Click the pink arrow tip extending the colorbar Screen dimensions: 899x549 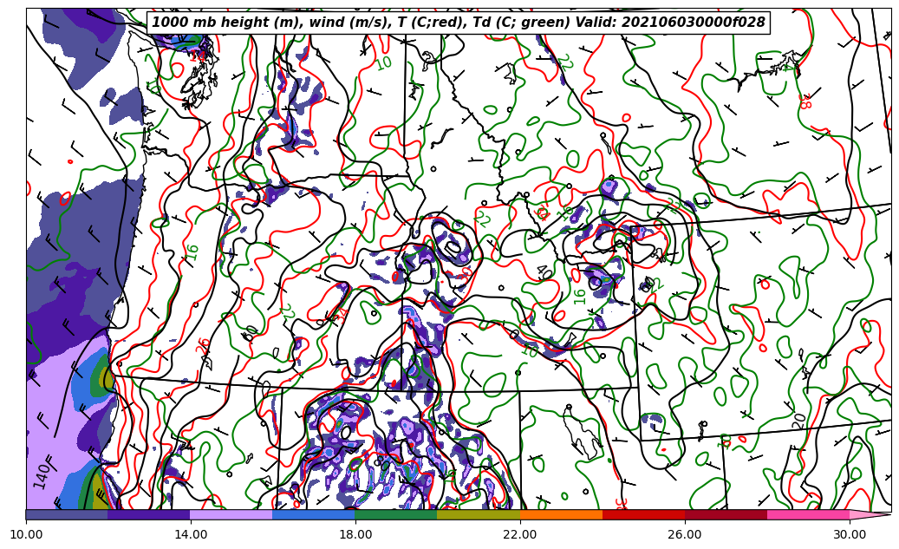pyautogui.click(x=869, y=514)
